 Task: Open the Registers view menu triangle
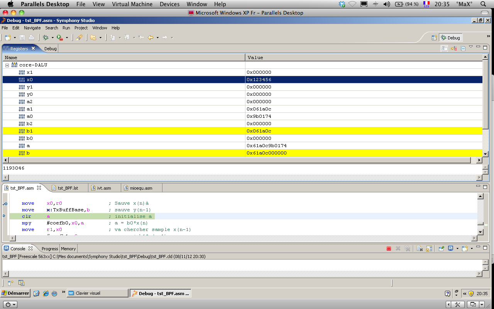tap(471, 47)
